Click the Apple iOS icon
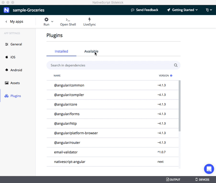Screen dimensions: 216x183 point(7,57)
